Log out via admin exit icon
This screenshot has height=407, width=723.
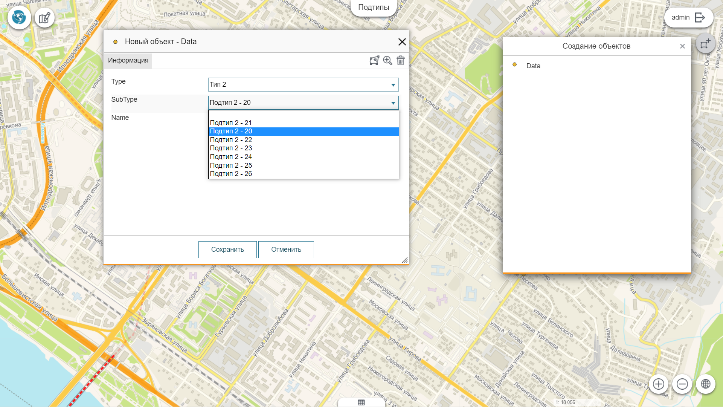pyautogui.click(x=700, y=17)
